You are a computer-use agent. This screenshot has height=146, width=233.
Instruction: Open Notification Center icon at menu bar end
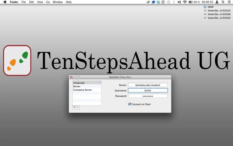pyautogui.click(x=229, y=2)
